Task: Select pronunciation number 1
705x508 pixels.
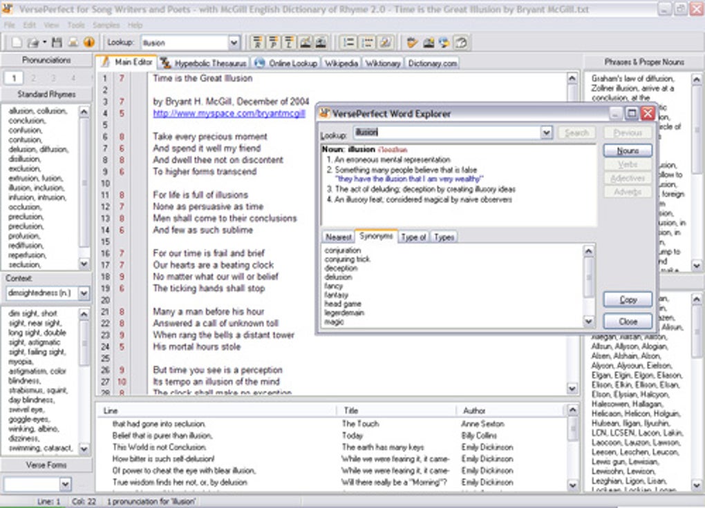Action: [x=14, y=78]
